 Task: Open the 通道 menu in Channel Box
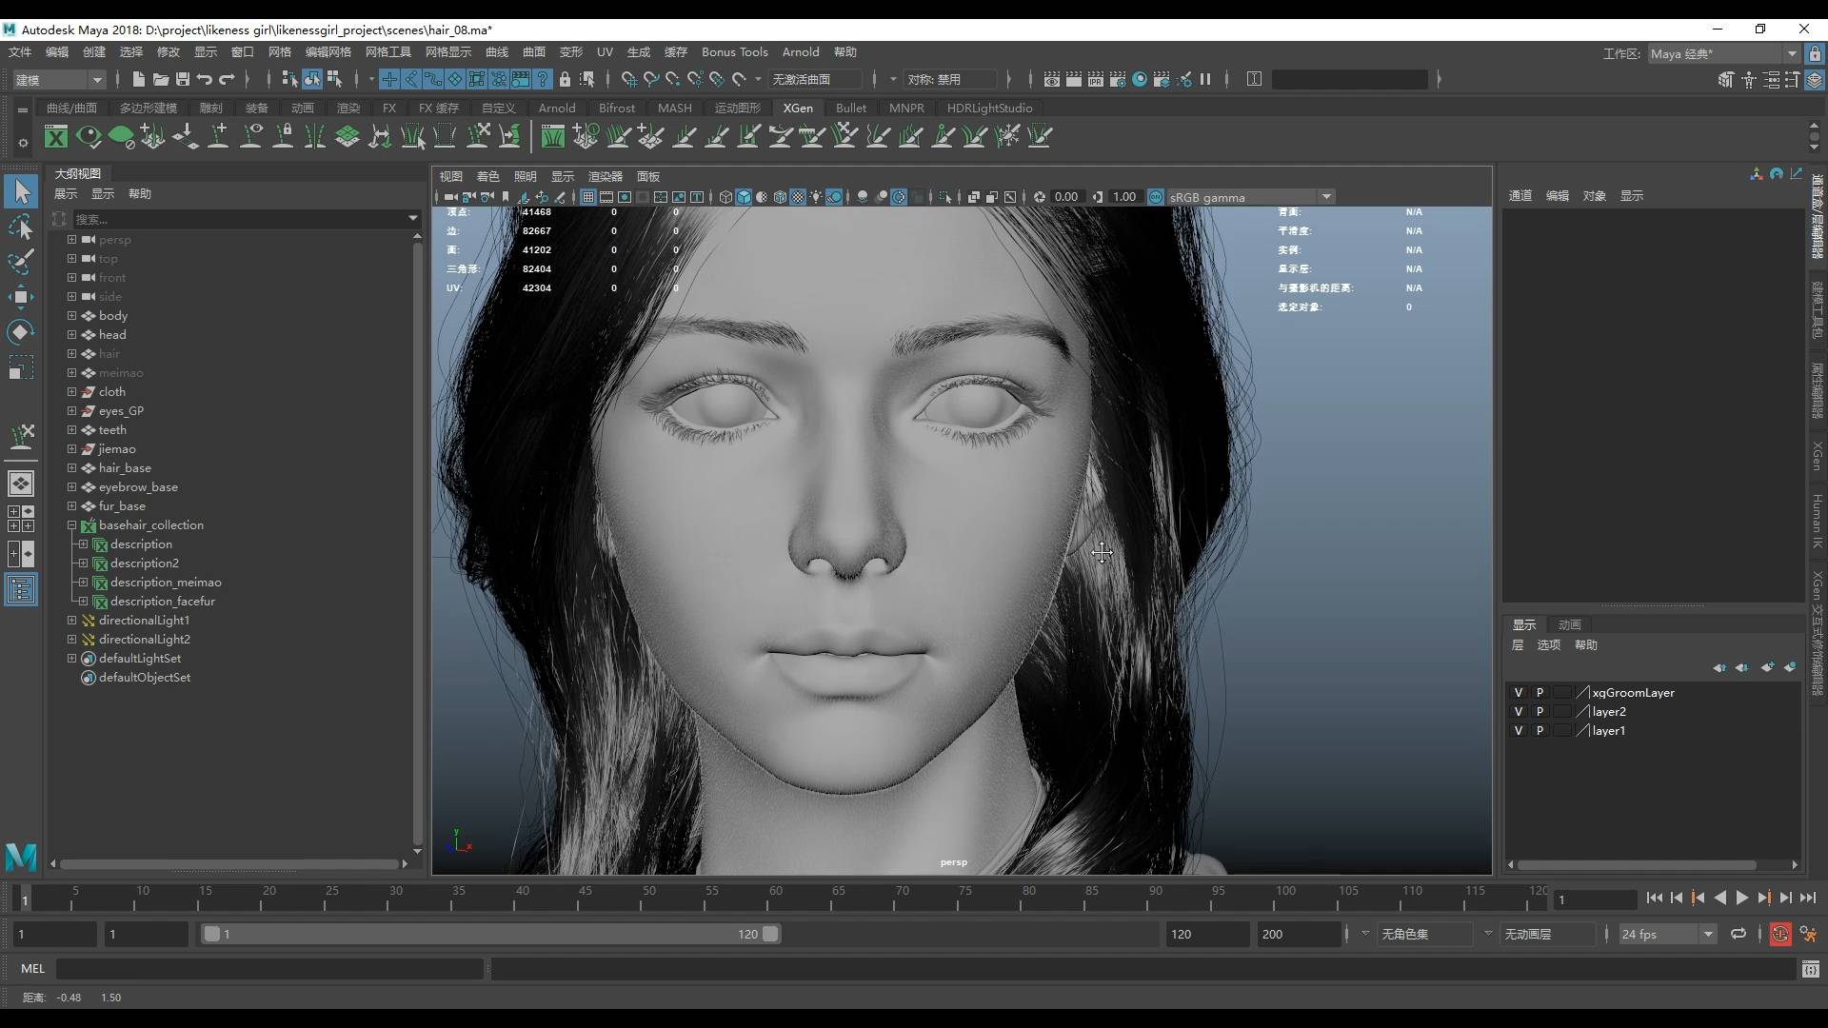tap(1520, 195)
